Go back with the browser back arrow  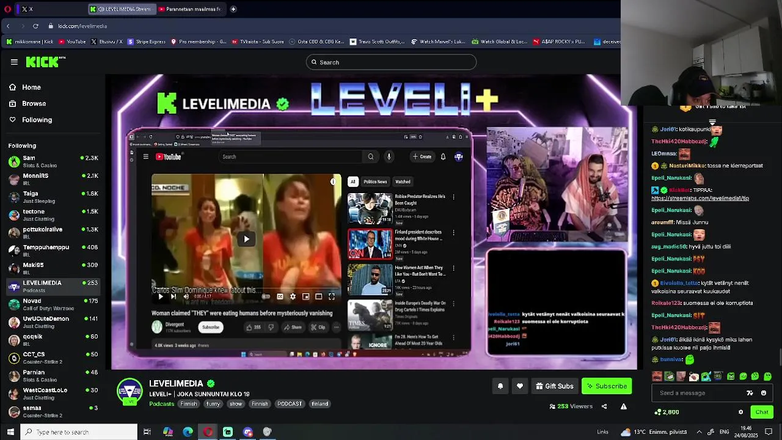pyautogui.click(x=8, y=26)
